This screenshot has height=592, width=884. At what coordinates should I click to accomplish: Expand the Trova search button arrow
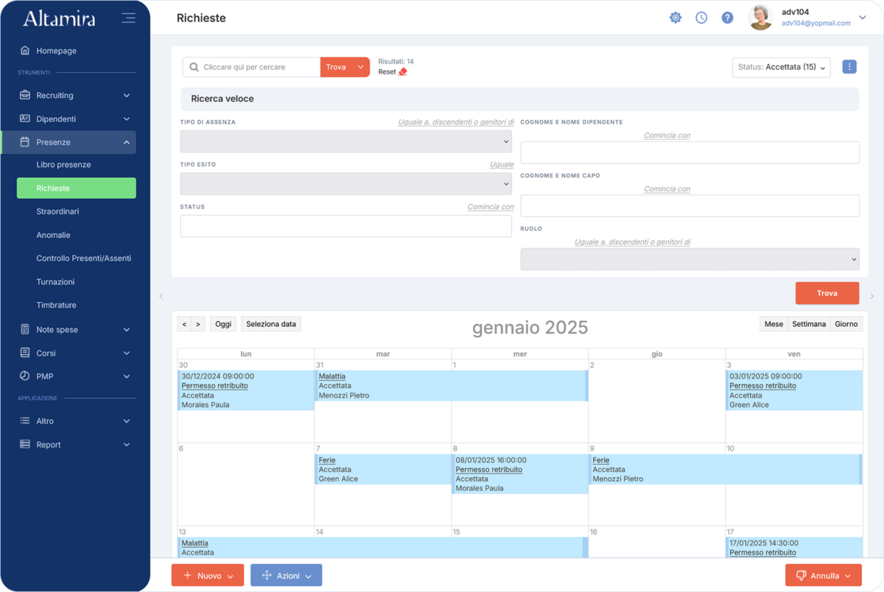coord(360,67)
